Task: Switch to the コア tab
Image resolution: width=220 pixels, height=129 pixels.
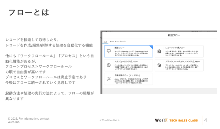Action: (105, 41)
